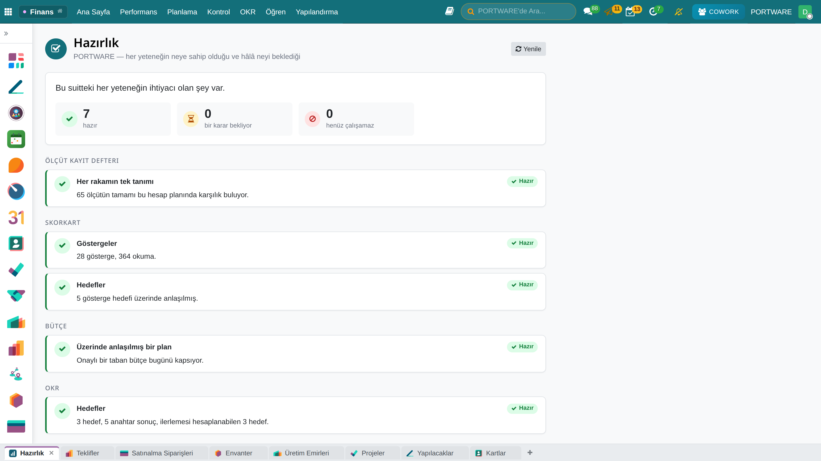Open the user avatar menu

[805, 12]
